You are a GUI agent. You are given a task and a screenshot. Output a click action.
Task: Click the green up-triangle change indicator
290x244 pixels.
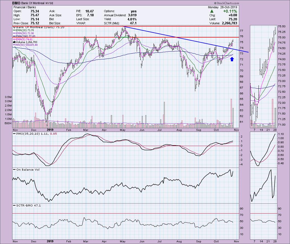(x=212, y=11)
